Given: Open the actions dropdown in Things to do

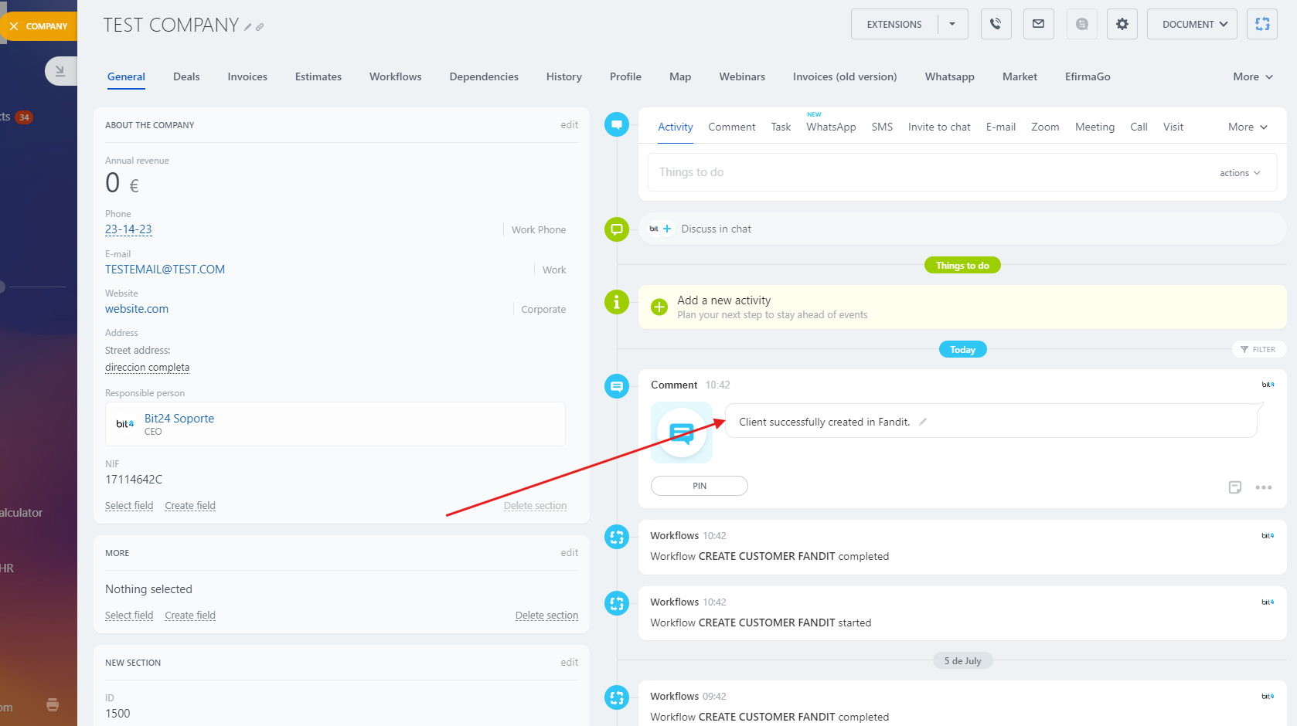Looking at the screenshot, I should (x=1239, y=173).
